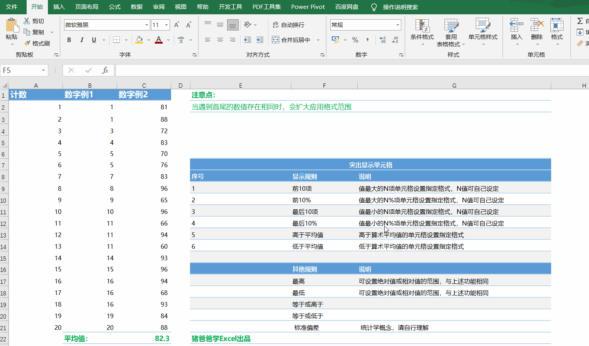Viewport: 589px width, 346px height.
Task: Switch to the Power Pivot tab
Action: pyautogui.click(x=308, y=7)
